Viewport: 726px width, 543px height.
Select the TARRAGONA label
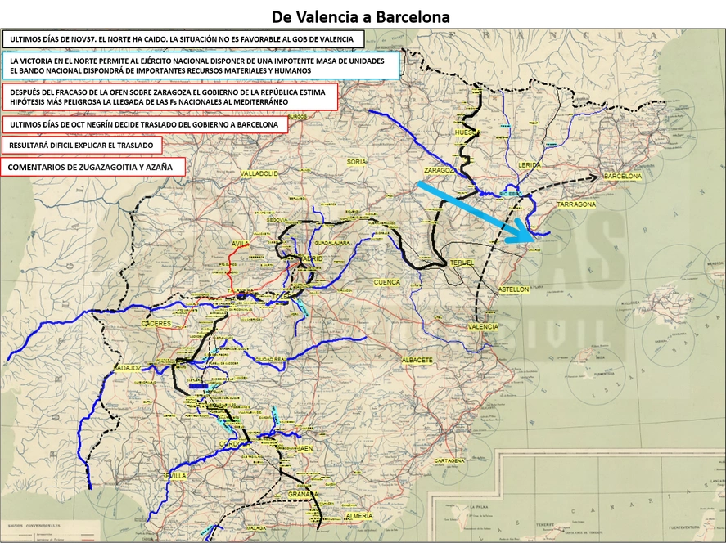(576, 204)
